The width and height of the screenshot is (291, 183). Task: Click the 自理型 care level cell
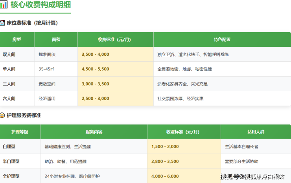pos(9,146)
